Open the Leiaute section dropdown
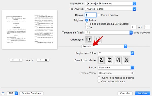The height and width of the screenshot is (96, 152). 104,46
